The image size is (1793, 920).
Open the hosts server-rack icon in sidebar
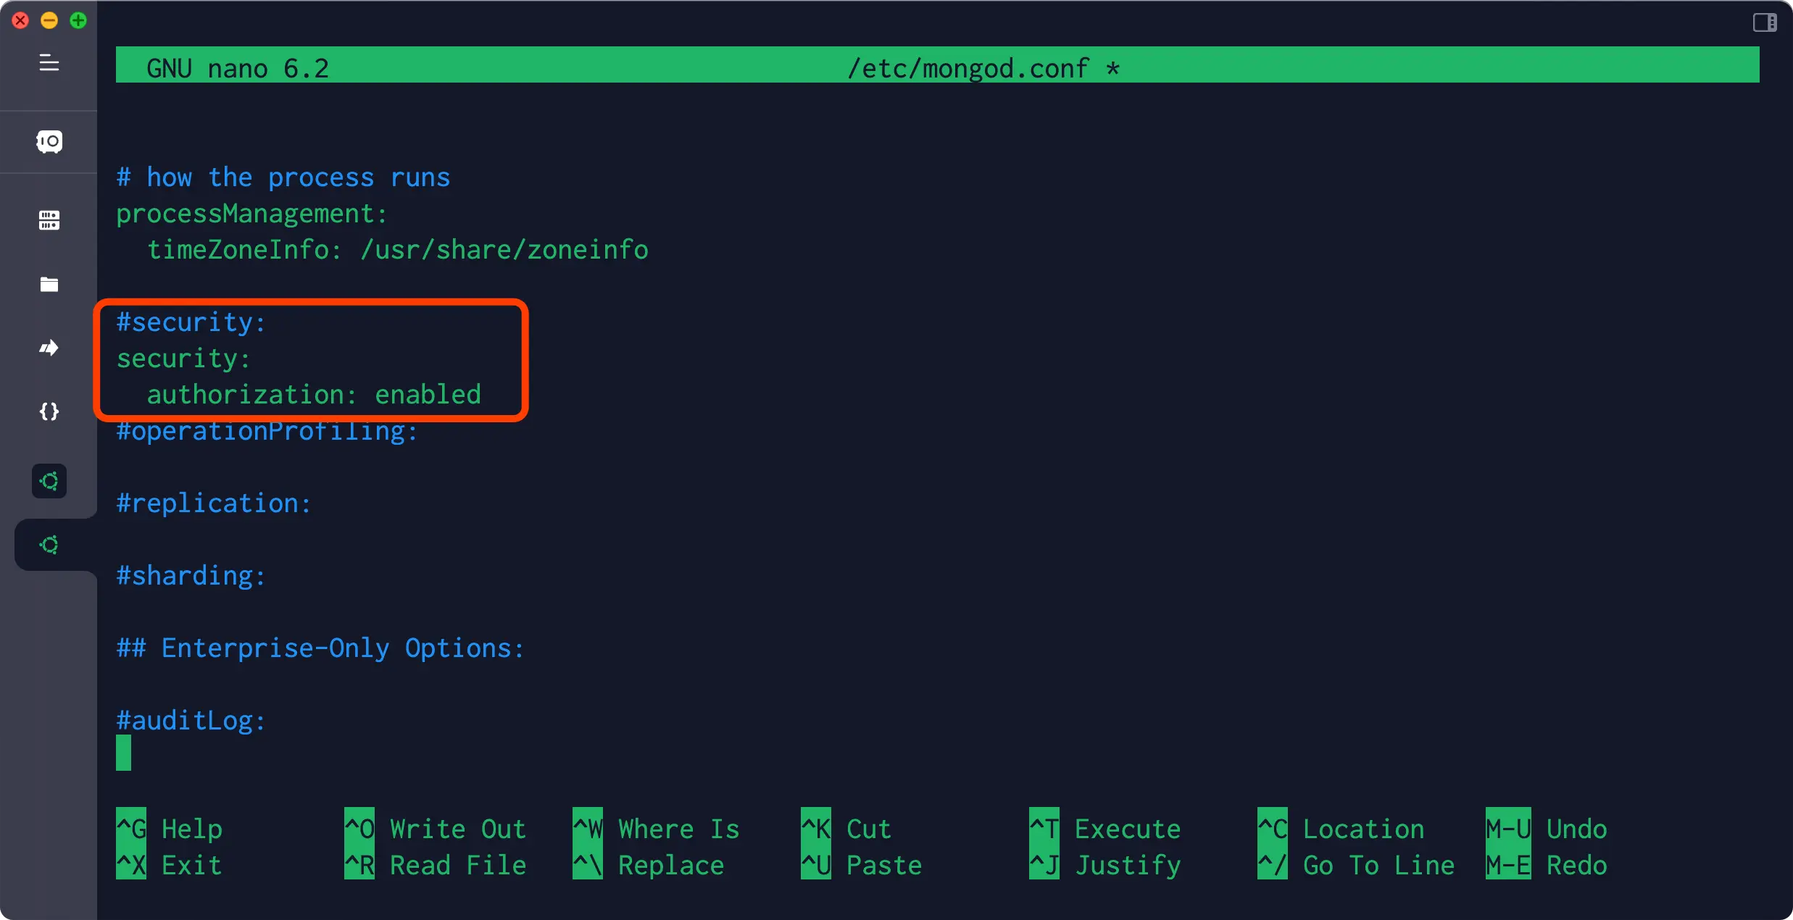click(49, 220)
